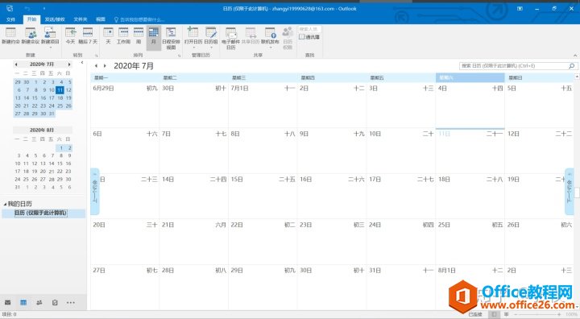
Task: Go forward one month in main calendar
Action: 105,66
